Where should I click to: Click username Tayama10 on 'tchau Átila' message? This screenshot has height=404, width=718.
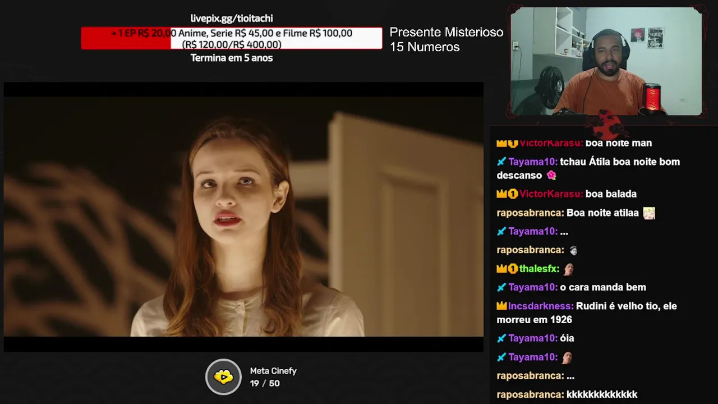point(533,162)
